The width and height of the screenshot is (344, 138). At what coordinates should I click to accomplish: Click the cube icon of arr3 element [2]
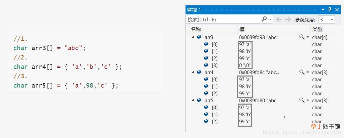point(206,58)
